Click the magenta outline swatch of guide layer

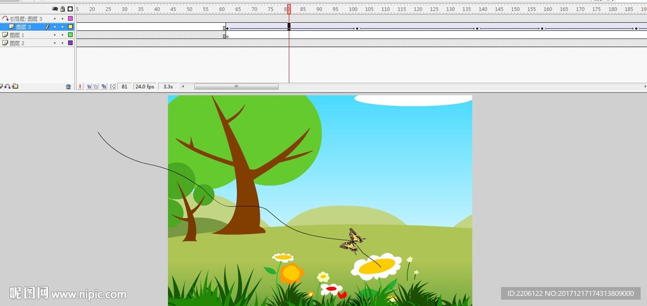[70, 18]
